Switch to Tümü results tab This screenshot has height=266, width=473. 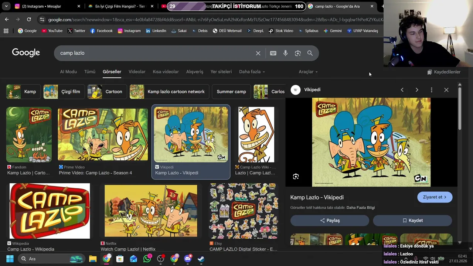point(90,72)
